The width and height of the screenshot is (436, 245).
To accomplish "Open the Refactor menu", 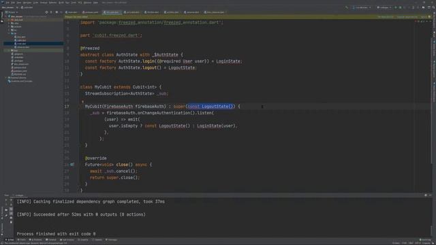I will point(53,3).
